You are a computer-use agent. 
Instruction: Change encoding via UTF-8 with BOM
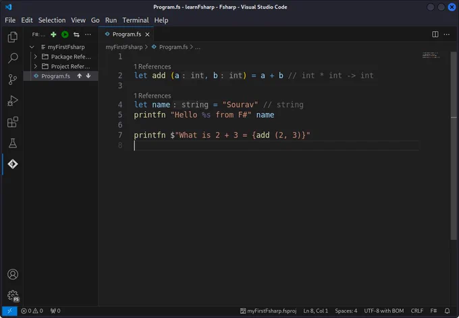click(384, 311)
